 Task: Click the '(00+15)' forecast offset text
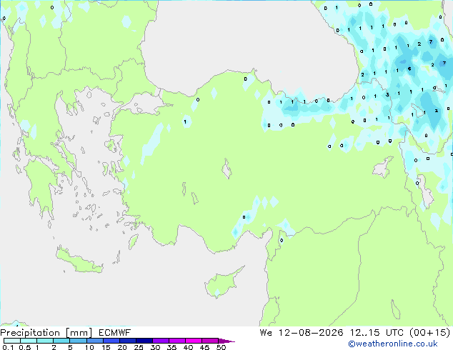tap(429, 333)
